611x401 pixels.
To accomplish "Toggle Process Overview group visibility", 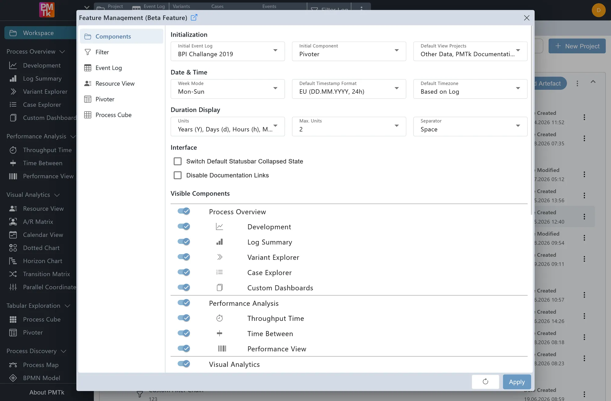I will (x=184, y=211).
